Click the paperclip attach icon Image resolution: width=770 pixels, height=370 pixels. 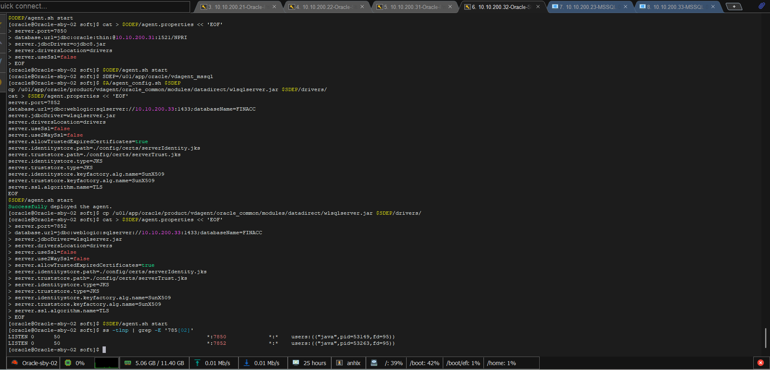tap(761, 6)
